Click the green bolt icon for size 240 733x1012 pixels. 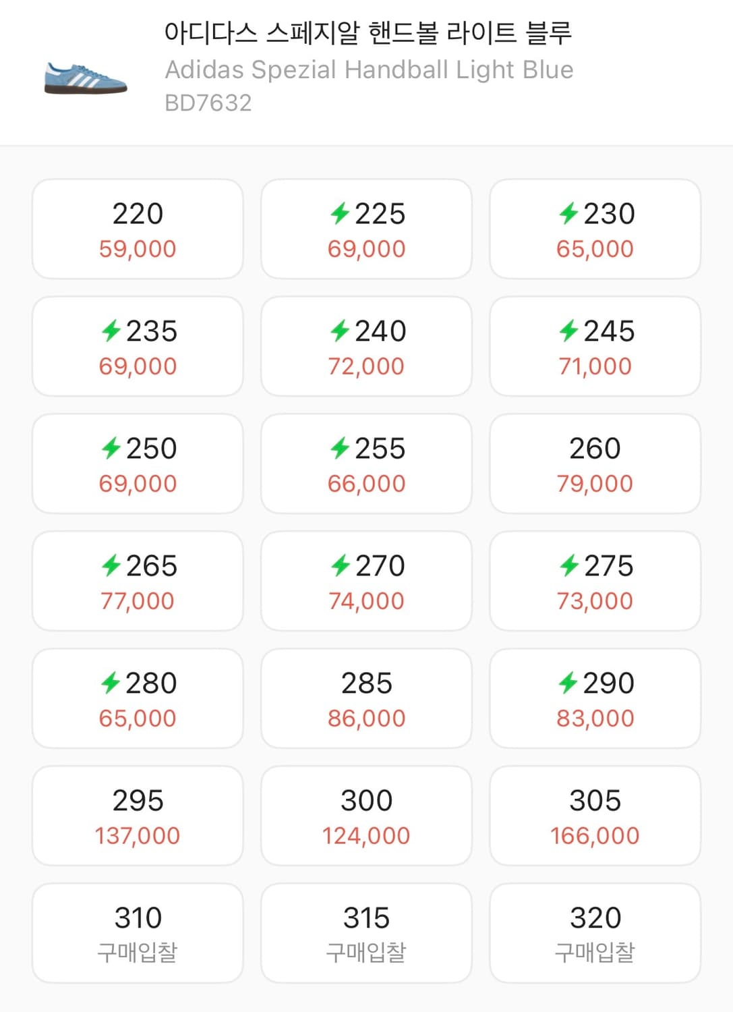[x=339, y=331]
